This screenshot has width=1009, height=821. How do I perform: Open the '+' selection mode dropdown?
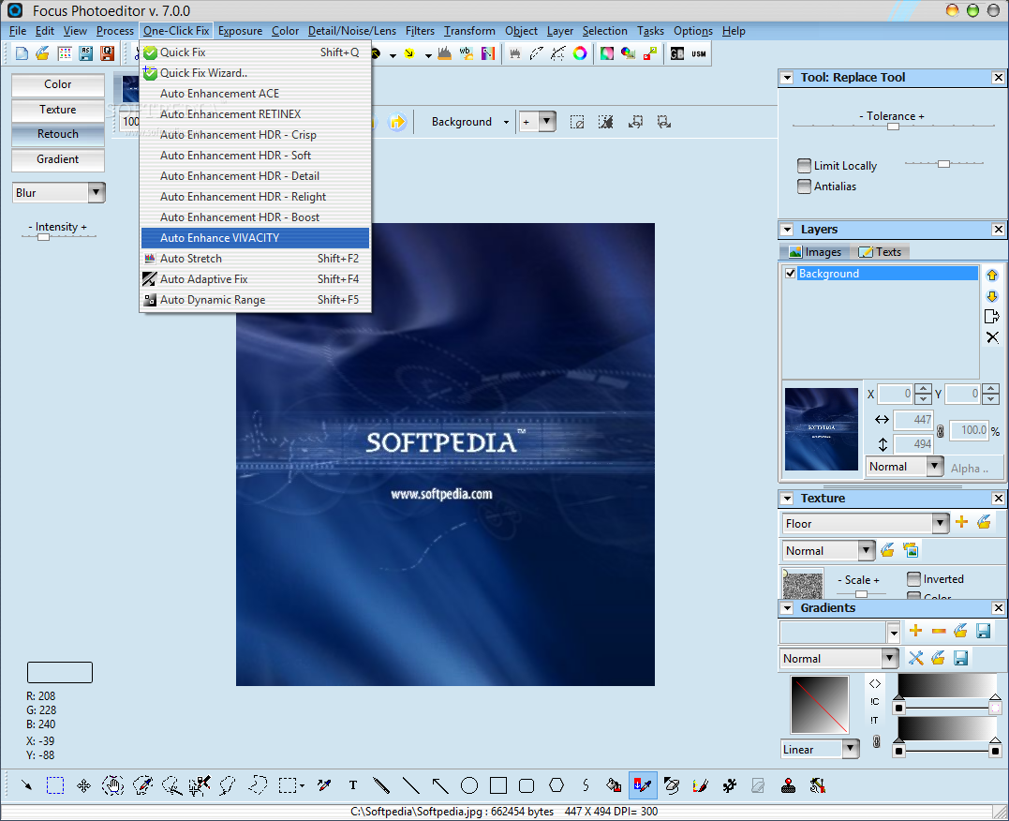(x=547, y=121)
